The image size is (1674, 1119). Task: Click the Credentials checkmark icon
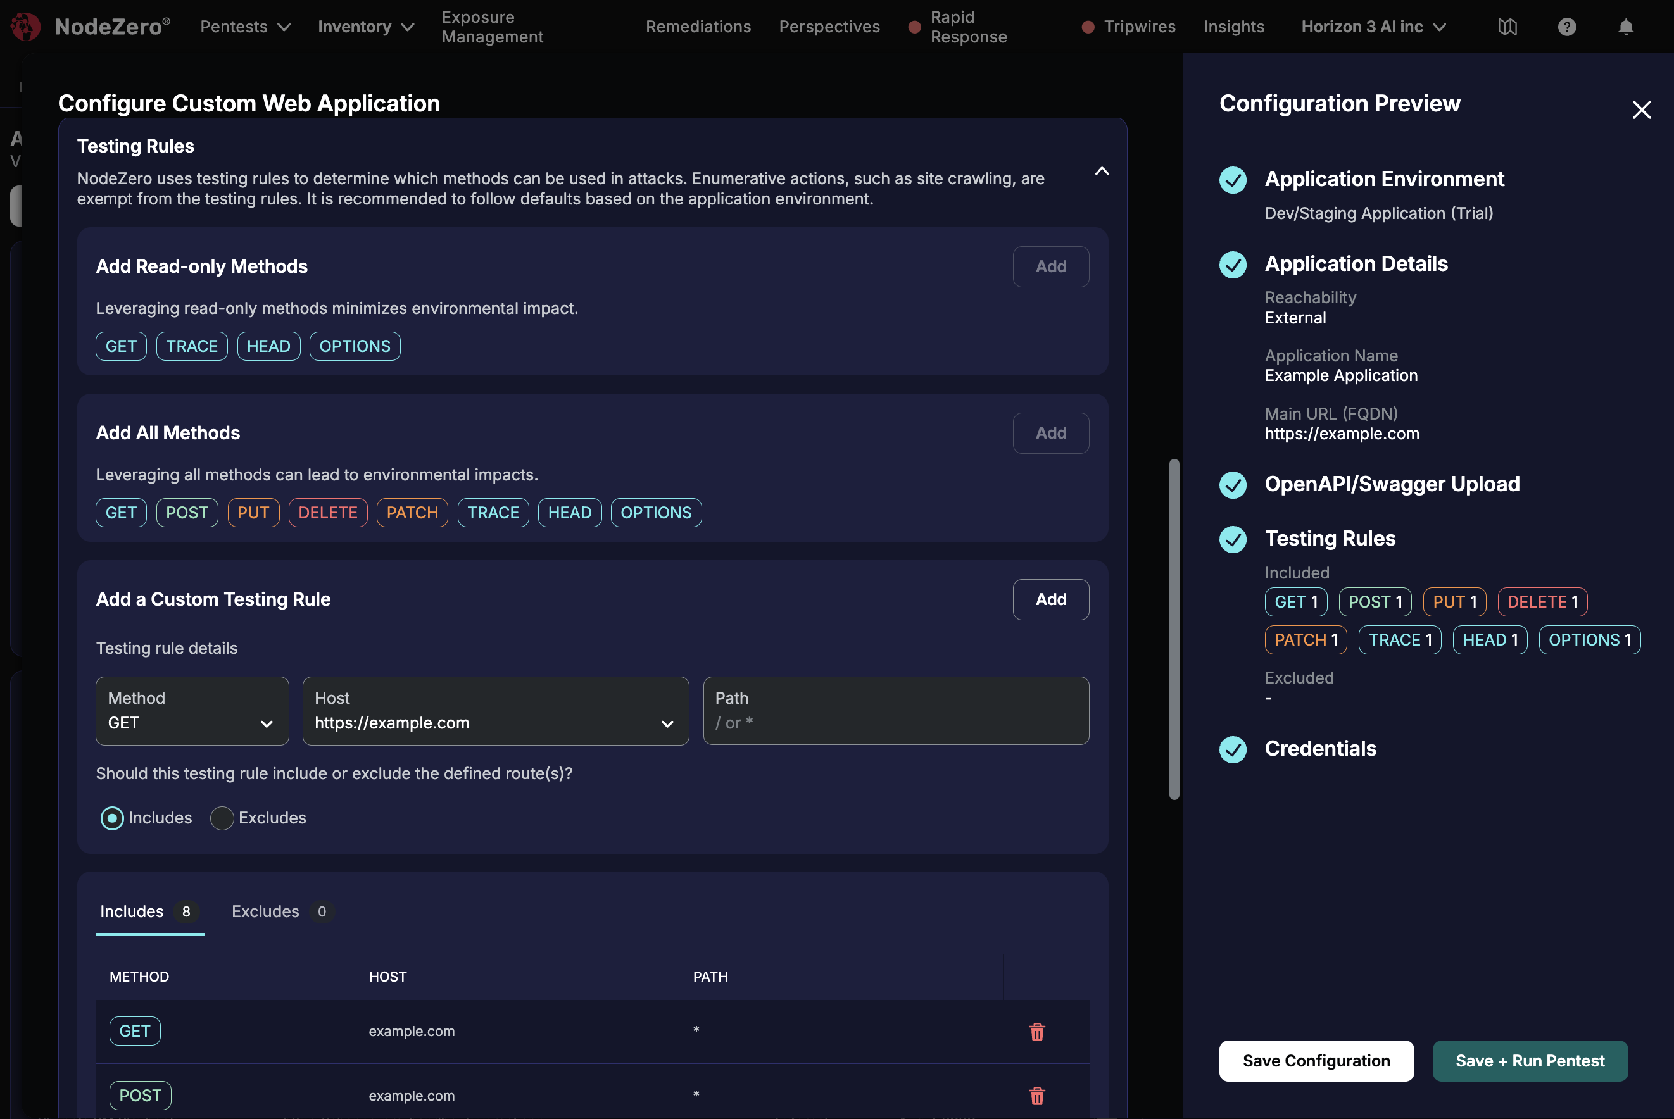tap(1233, 749)
